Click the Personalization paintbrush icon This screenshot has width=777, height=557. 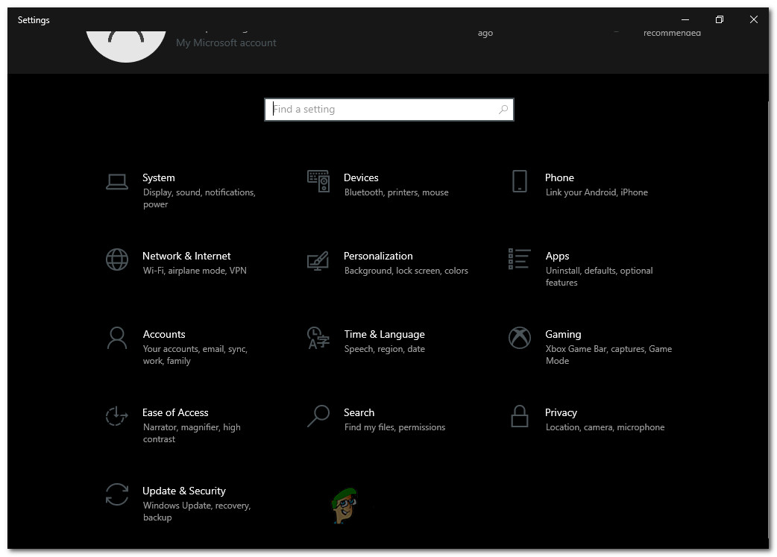(318, 259)
